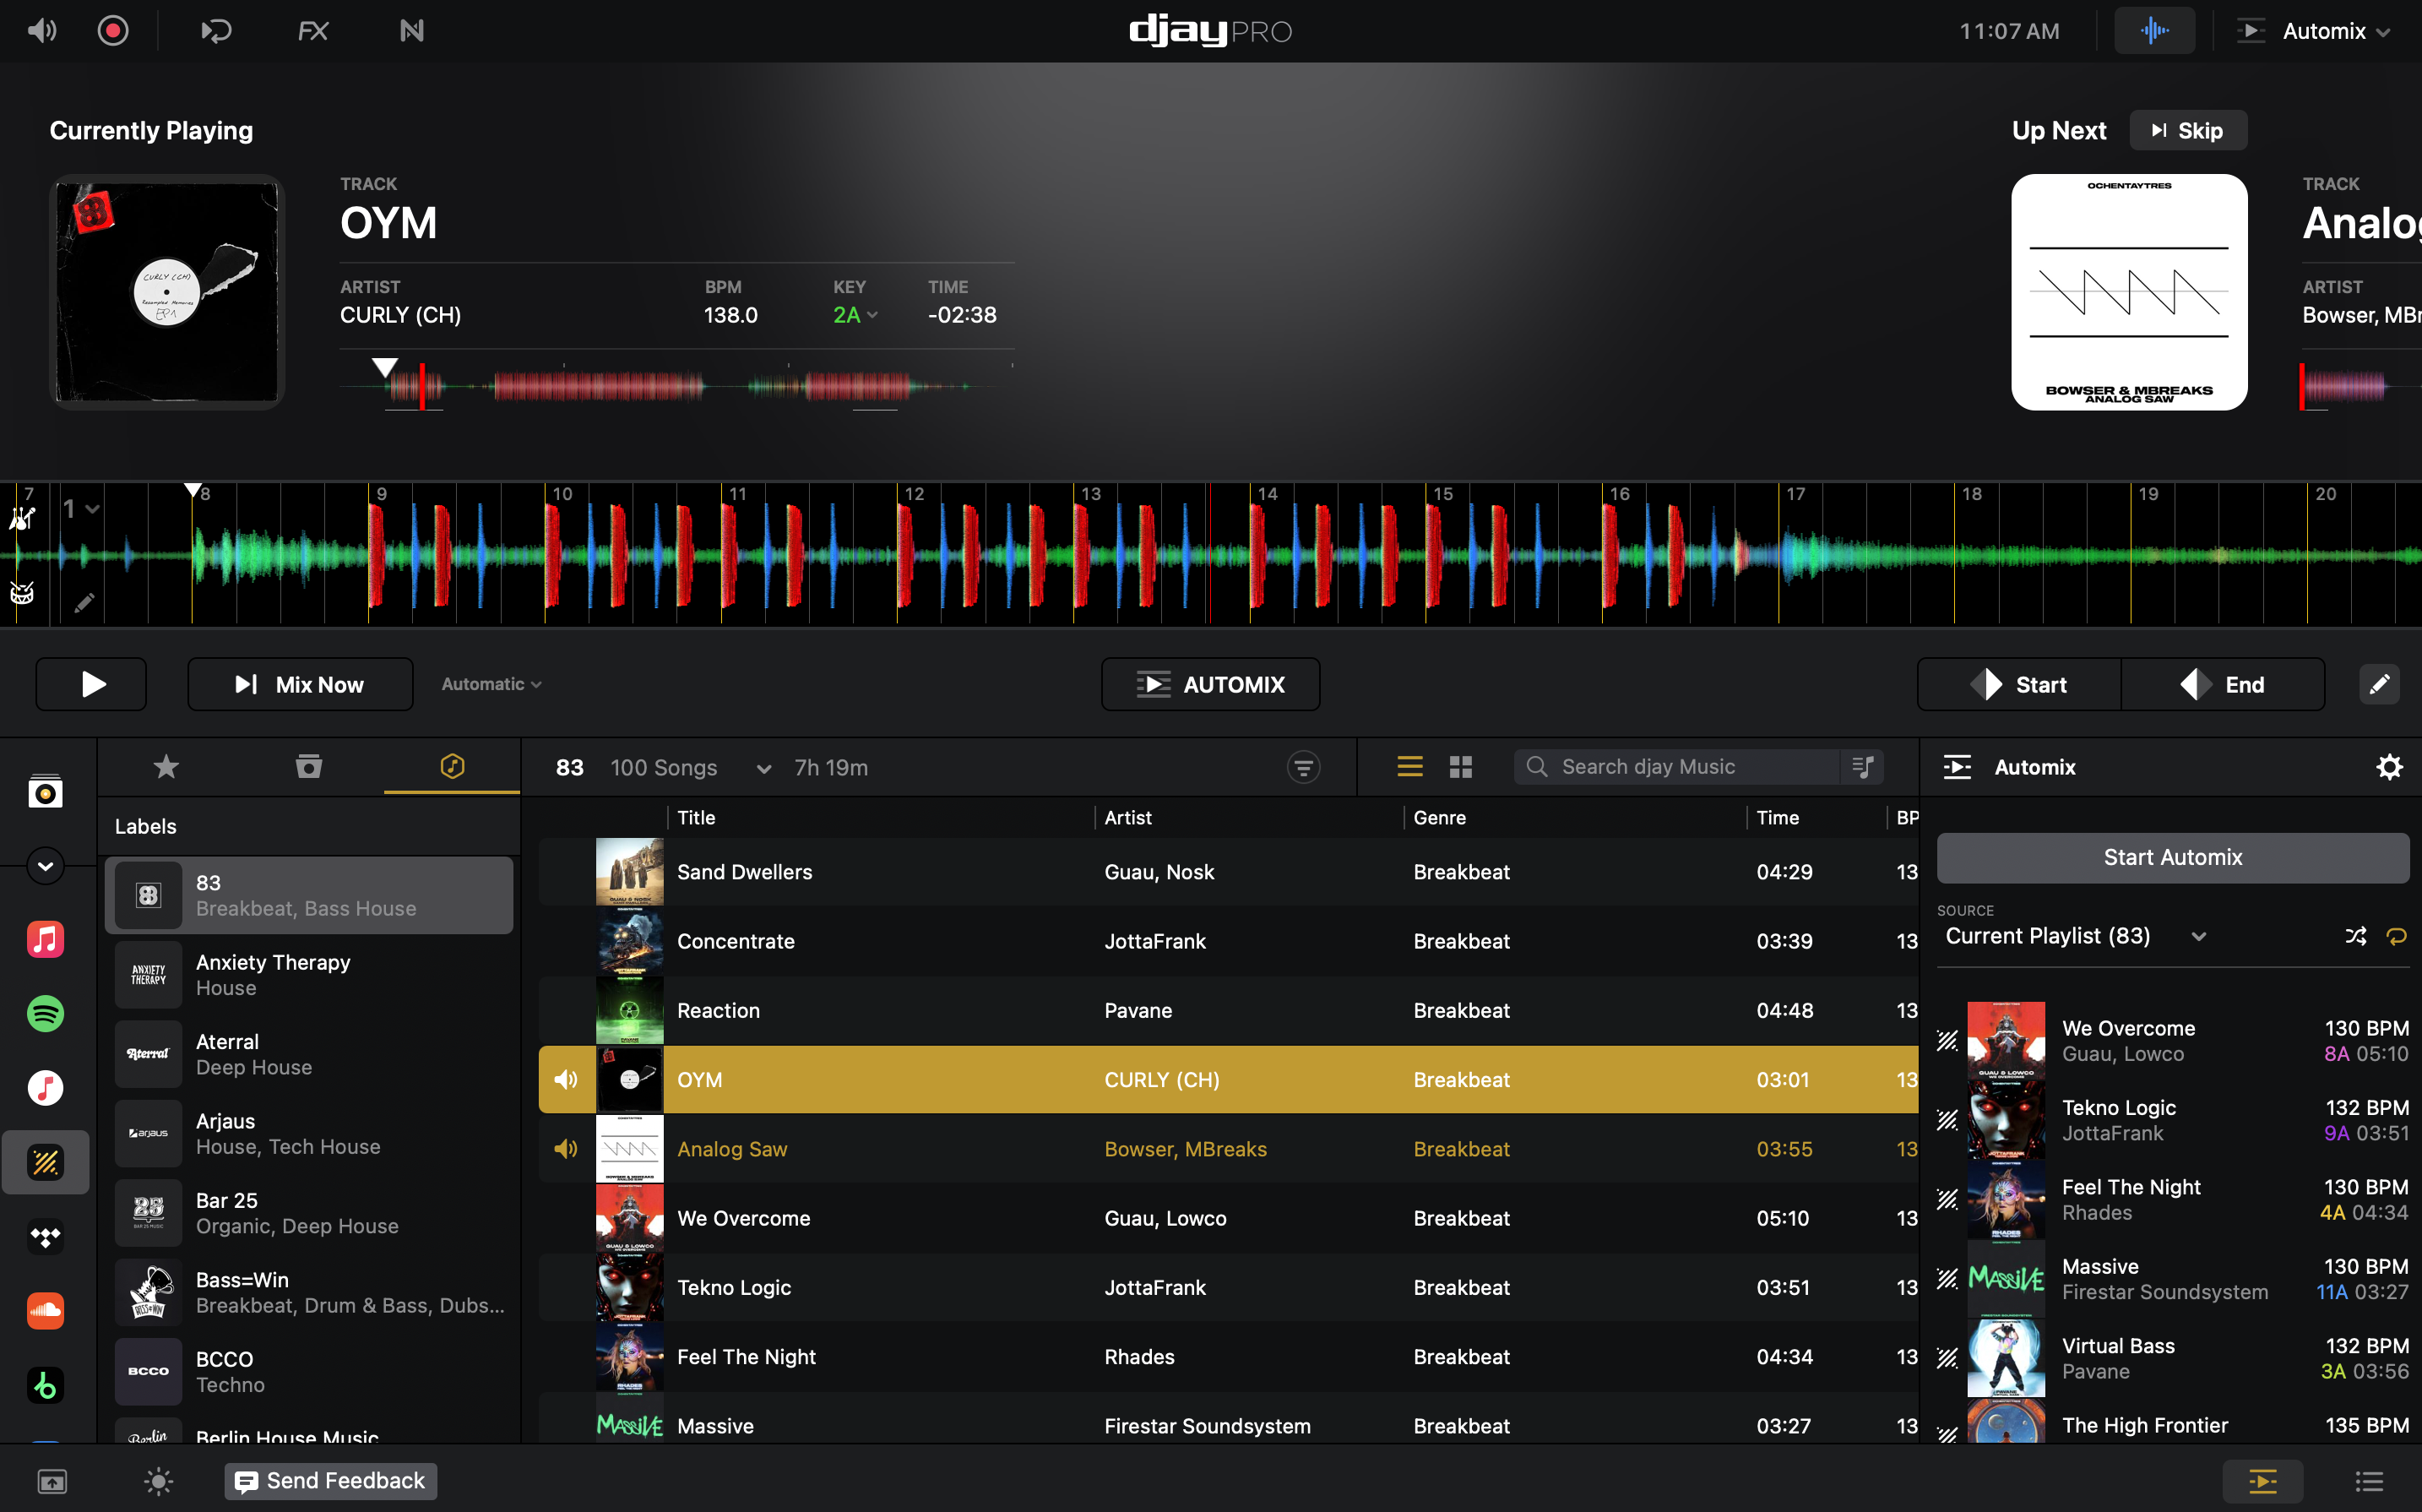Select the favorites star tab
Screen dimensions: 2422x1512
point(165,766)
